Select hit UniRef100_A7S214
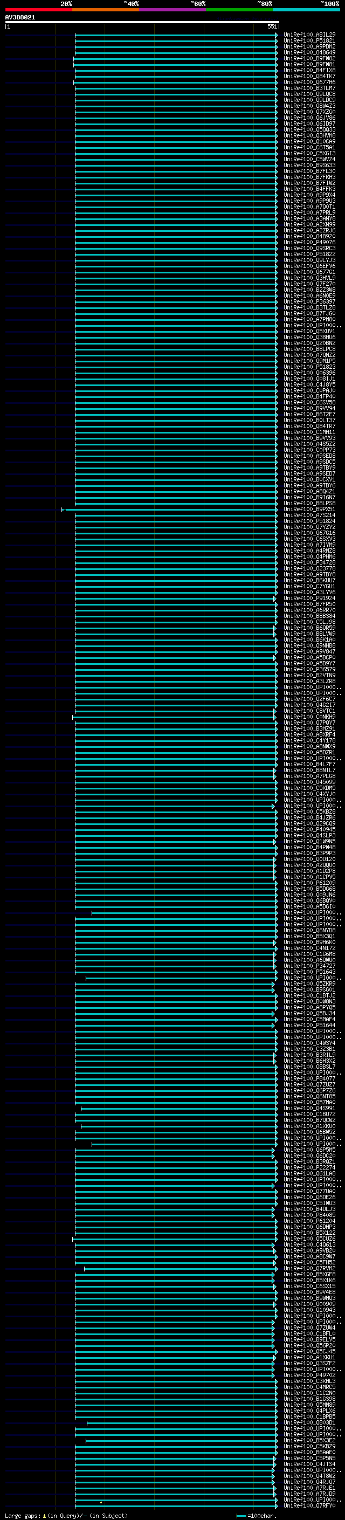The width and height of the screenshot is (345, 1520). (x=309, y=515)
